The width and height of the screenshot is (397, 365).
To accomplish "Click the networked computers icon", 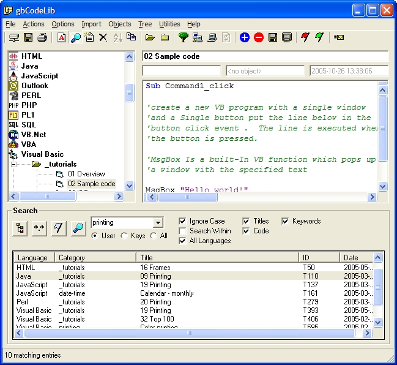I will point(198,38).
